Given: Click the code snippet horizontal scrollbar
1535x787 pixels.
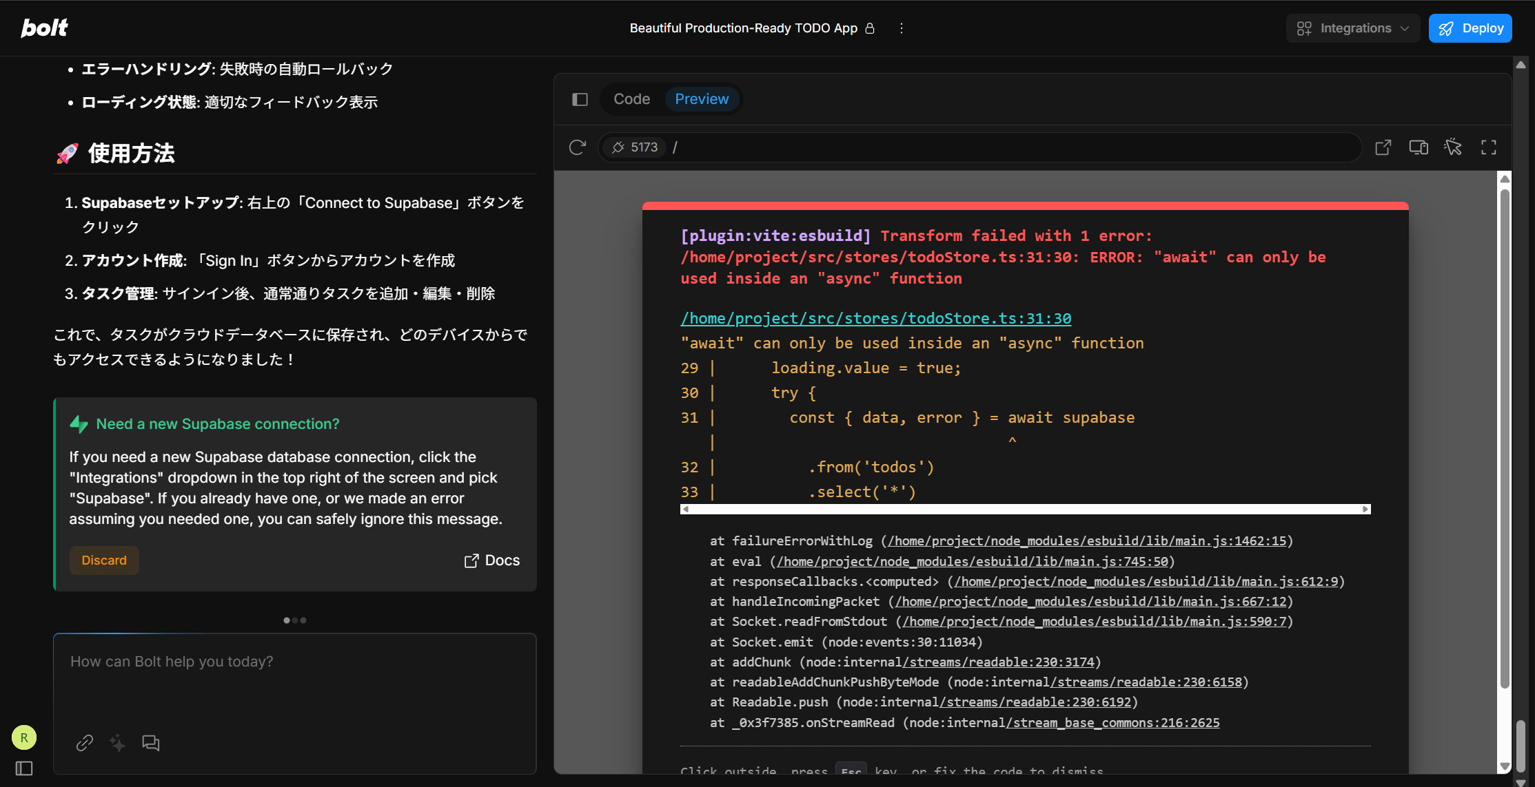Looking at the screenshot, I should 1025,510.
